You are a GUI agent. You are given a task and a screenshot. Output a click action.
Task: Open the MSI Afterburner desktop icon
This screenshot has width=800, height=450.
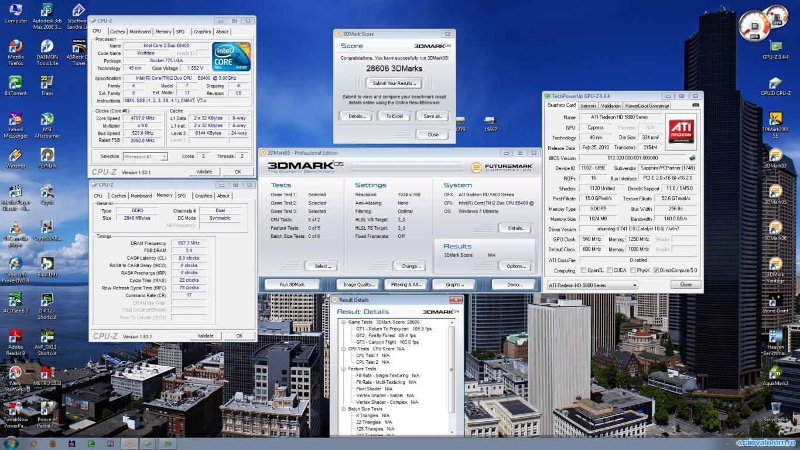point(47,125)
